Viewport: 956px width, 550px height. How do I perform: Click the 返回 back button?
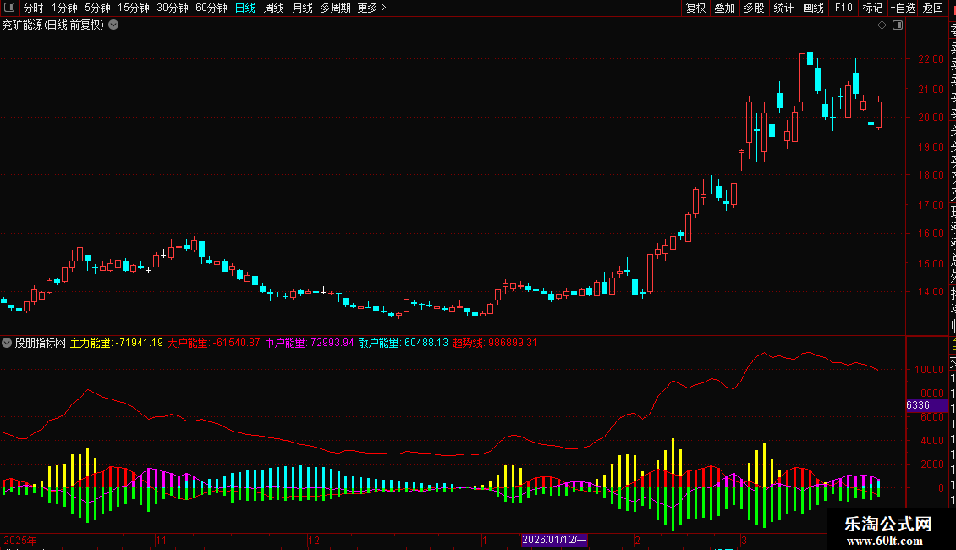tap(933, 8)
